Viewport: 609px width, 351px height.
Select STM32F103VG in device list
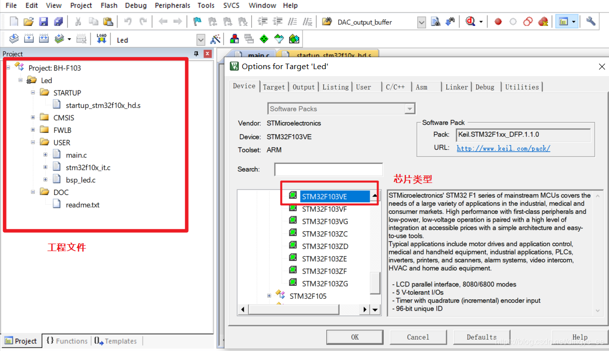coord(325,221)
